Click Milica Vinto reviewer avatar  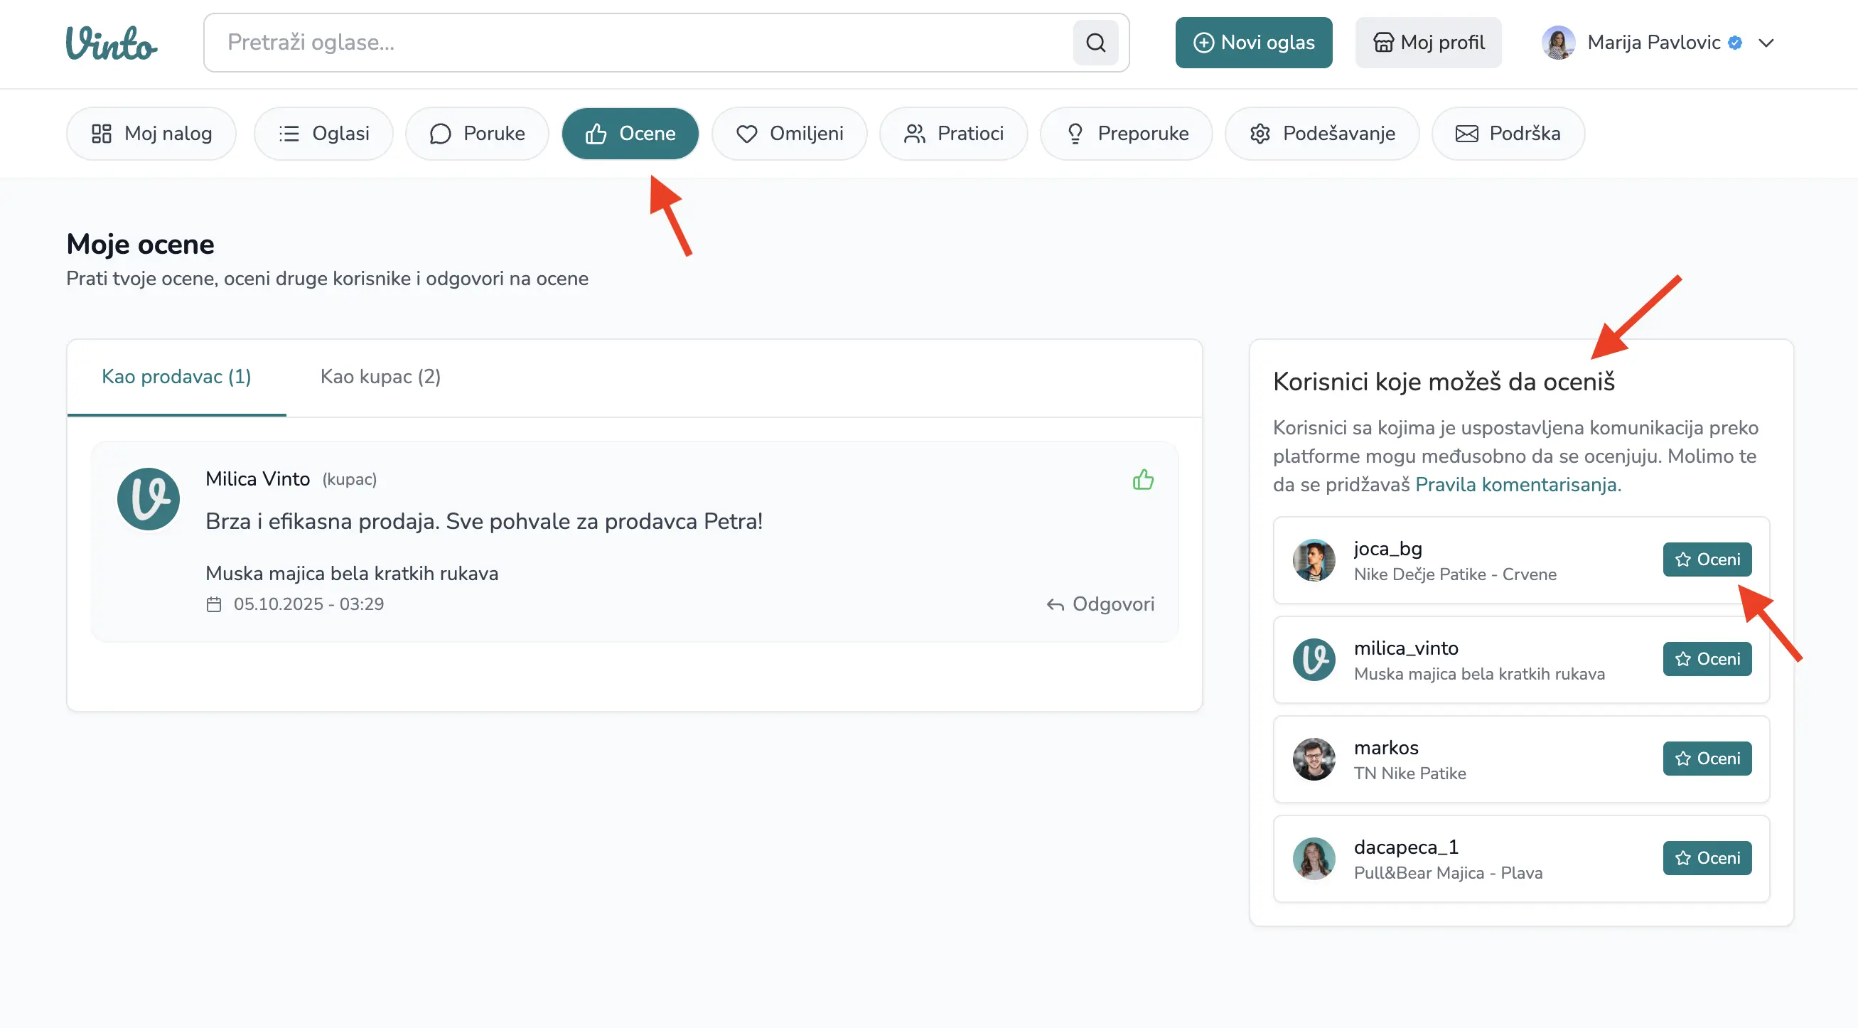[149, 499]
